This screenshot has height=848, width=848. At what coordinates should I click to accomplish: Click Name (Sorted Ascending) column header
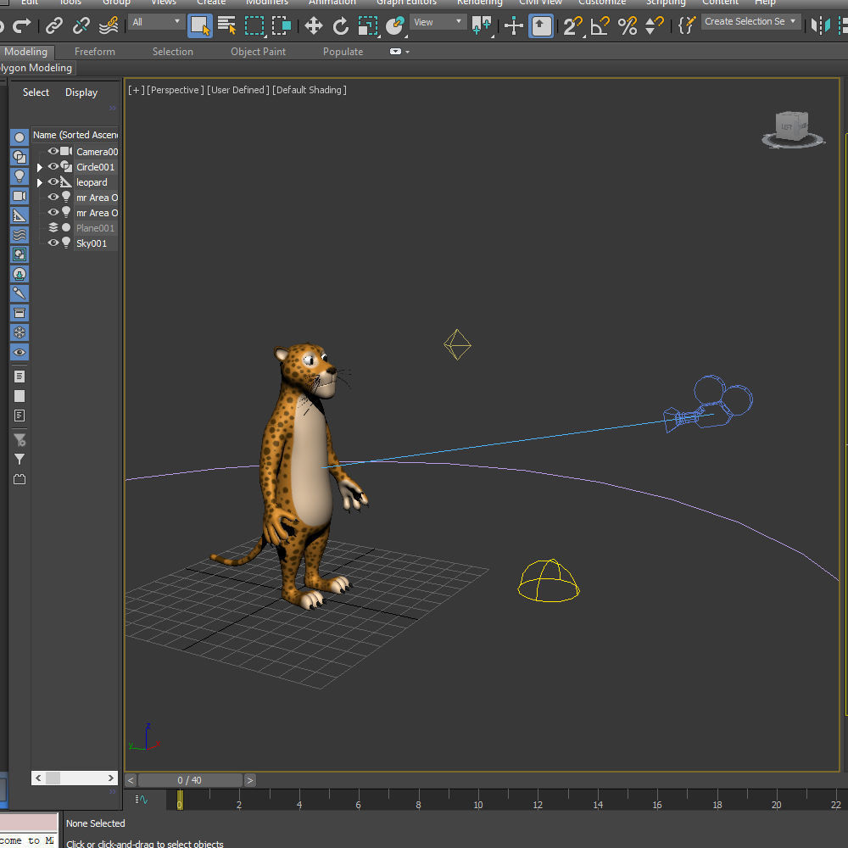click(75, 135)
